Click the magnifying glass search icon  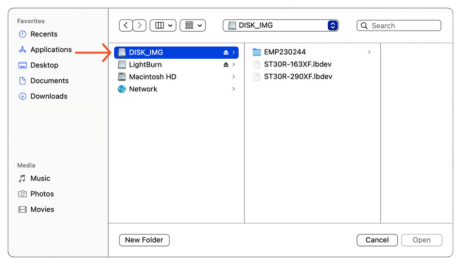pyautogui.click(x=364, y=26)
